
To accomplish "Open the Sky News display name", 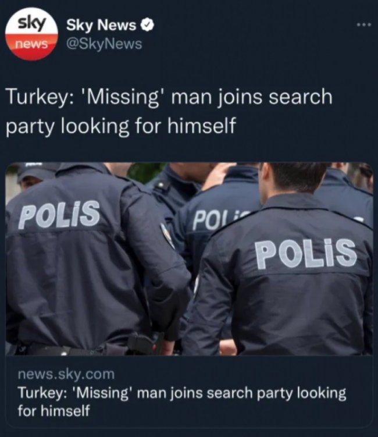I will [x=101, y=26].
